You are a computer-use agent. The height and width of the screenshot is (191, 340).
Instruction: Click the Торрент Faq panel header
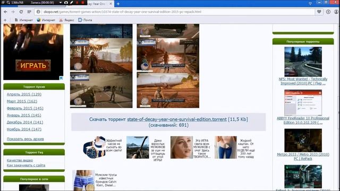[x=34, y=152]
